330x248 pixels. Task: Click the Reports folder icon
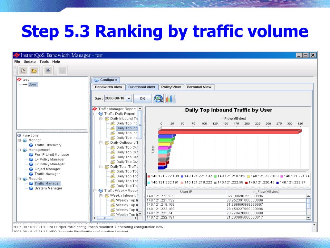pyautogui.click(x=25, y=179)
